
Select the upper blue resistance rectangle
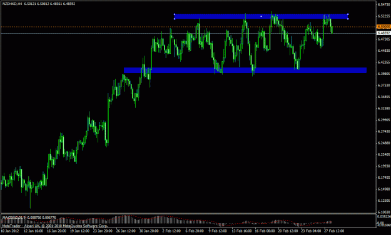(261, 16)
